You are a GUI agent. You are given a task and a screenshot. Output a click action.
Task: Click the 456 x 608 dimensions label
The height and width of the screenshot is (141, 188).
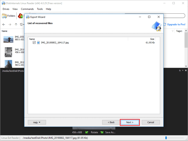coord(77,132)
